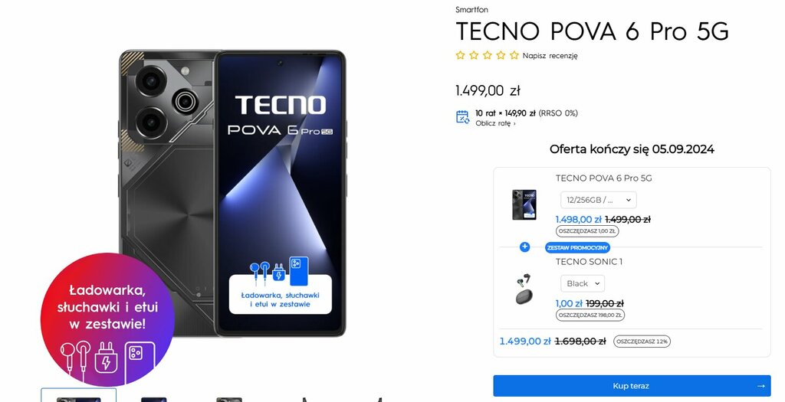Click Napisz recenzję link

[550, 56]
